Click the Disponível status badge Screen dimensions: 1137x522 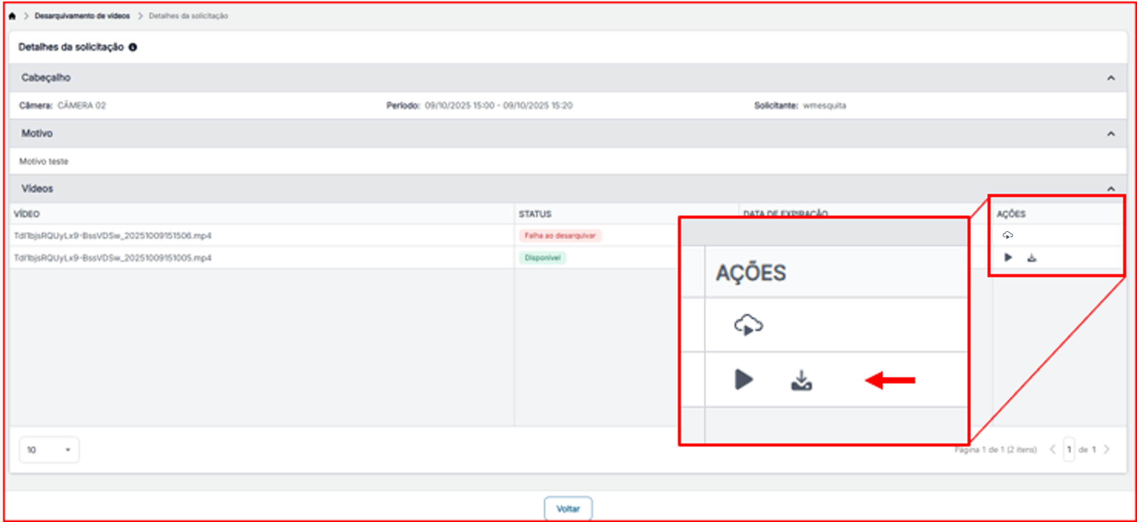click(542, 258)
